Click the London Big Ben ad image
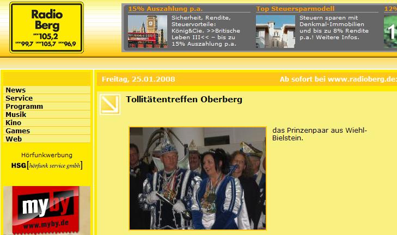397x235 pixels. coord(148,32)
